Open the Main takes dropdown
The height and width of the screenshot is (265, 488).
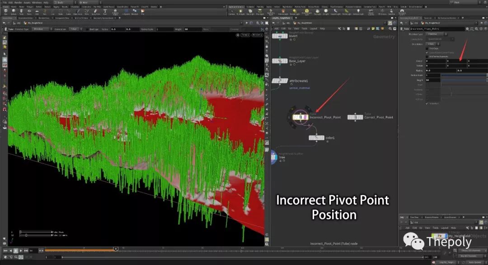(x=465, y=3)
